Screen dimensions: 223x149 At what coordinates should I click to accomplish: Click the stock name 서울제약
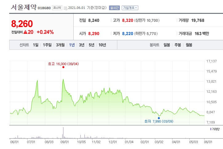24,7
